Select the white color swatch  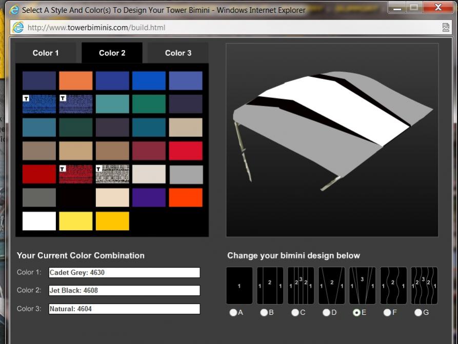coord(39,221)
